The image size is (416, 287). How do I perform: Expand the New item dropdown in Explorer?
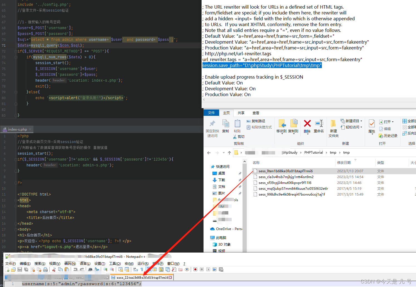[361, 121]
